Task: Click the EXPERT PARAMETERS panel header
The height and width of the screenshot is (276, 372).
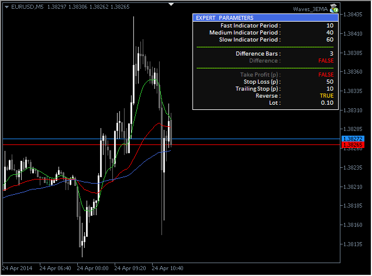Action: point(266,18)
